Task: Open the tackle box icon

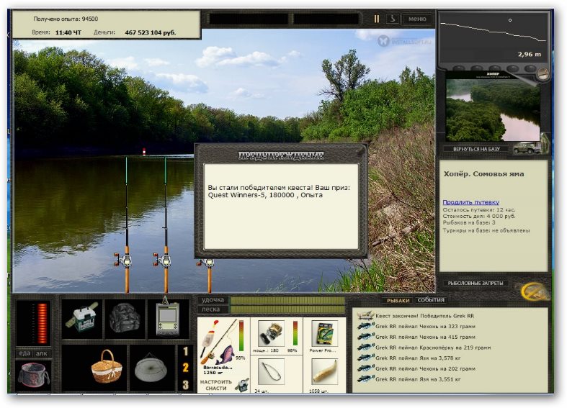Action: 81,318
